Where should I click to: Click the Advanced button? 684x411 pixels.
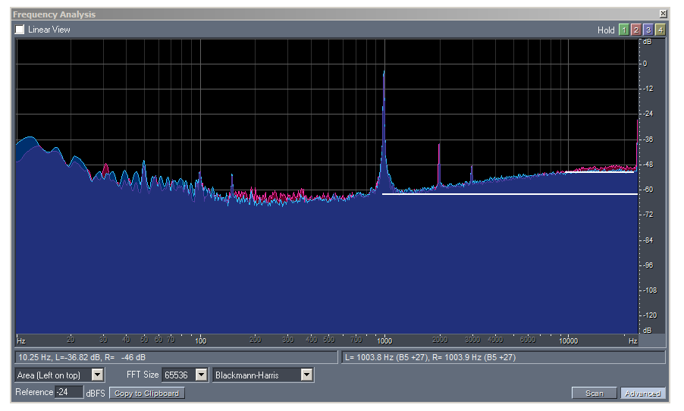[x=642, y=393]
